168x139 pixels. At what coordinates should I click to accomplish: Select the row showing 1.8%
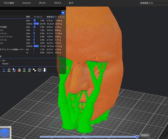[x=33, y=30]
